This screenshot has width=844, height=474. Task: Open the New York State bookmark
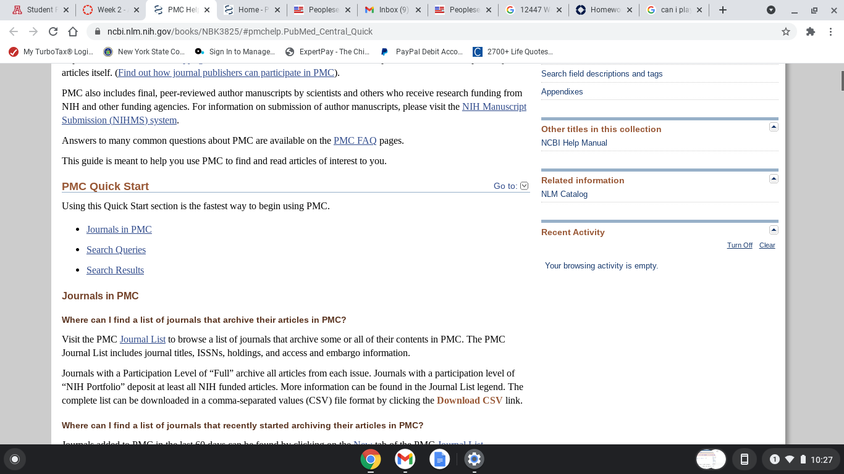pos(144,52)
